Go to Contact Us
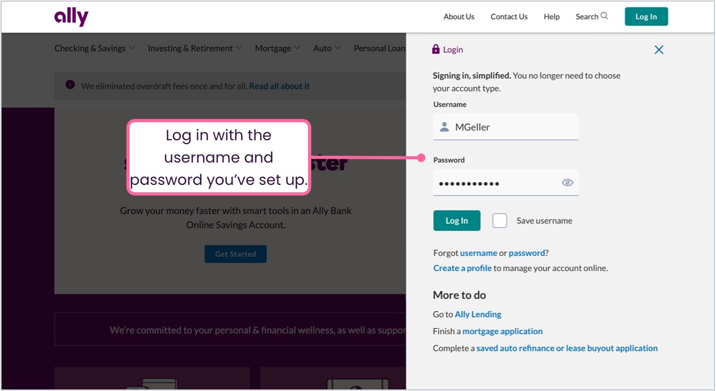This screenshot has height=391, width=716. 509,16
